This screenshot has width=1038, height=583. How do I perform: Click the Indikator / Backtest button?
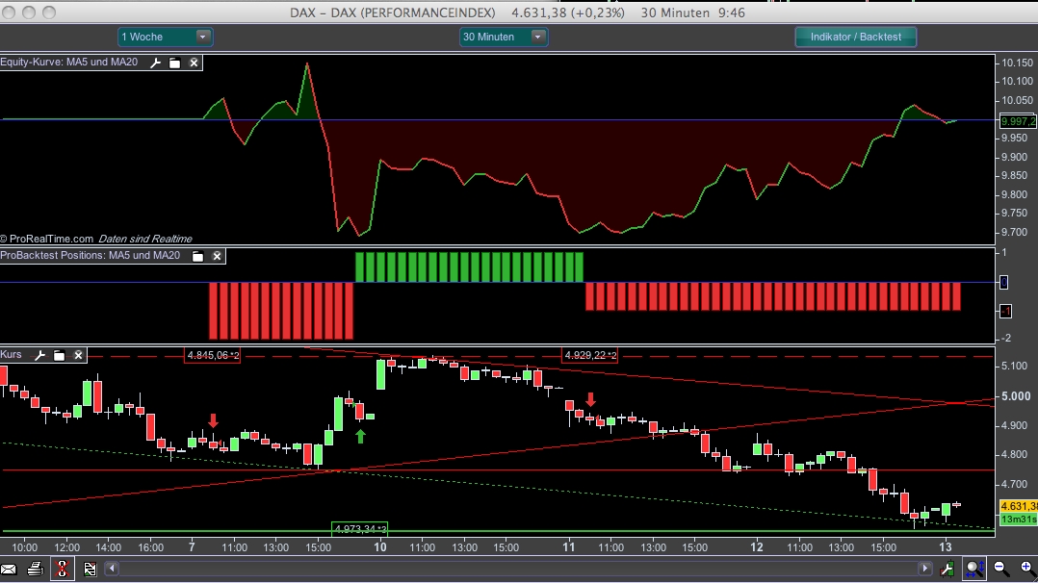[856, 38]
